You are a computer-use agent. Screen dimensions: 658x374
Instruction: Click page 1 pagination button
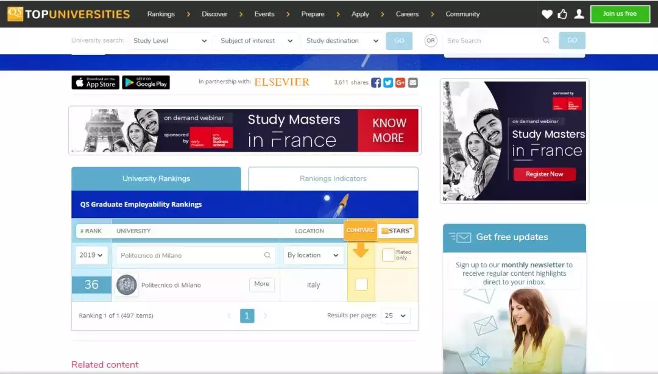point(247,316)
